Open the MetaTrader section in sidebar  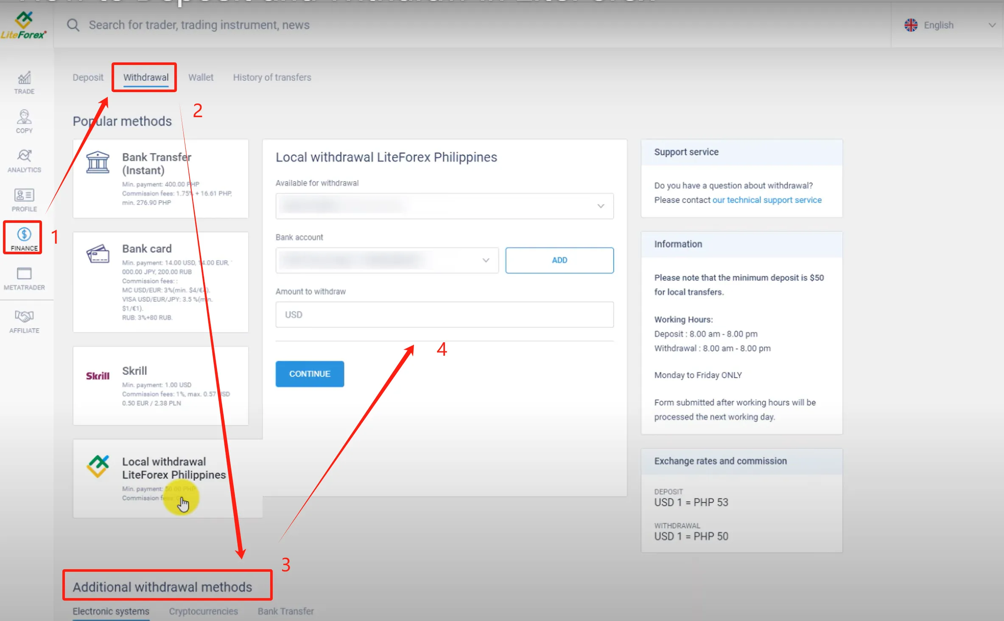24,279
